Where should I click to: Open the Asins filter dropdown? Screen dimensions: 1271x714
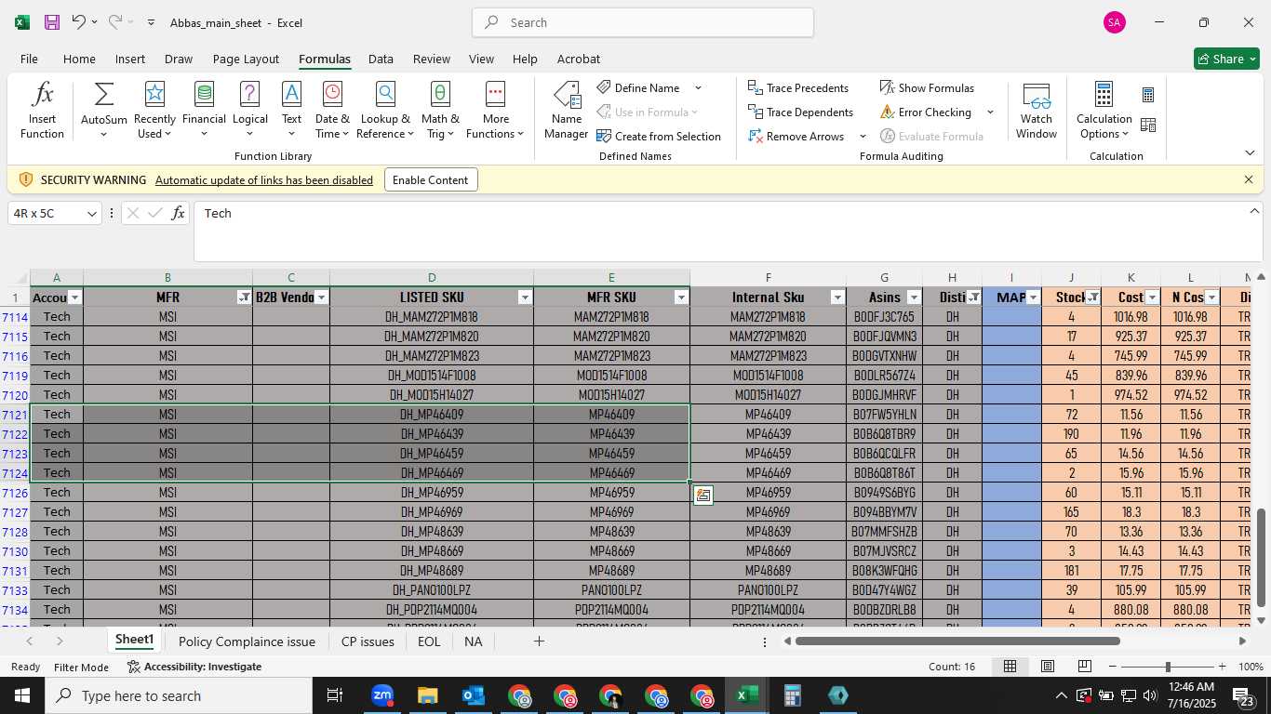[x=914, y=297]
